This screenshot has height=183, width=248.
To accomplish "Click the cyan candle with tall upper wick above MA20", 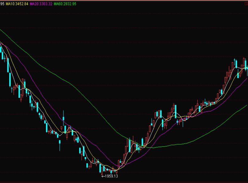I will 63,118.
